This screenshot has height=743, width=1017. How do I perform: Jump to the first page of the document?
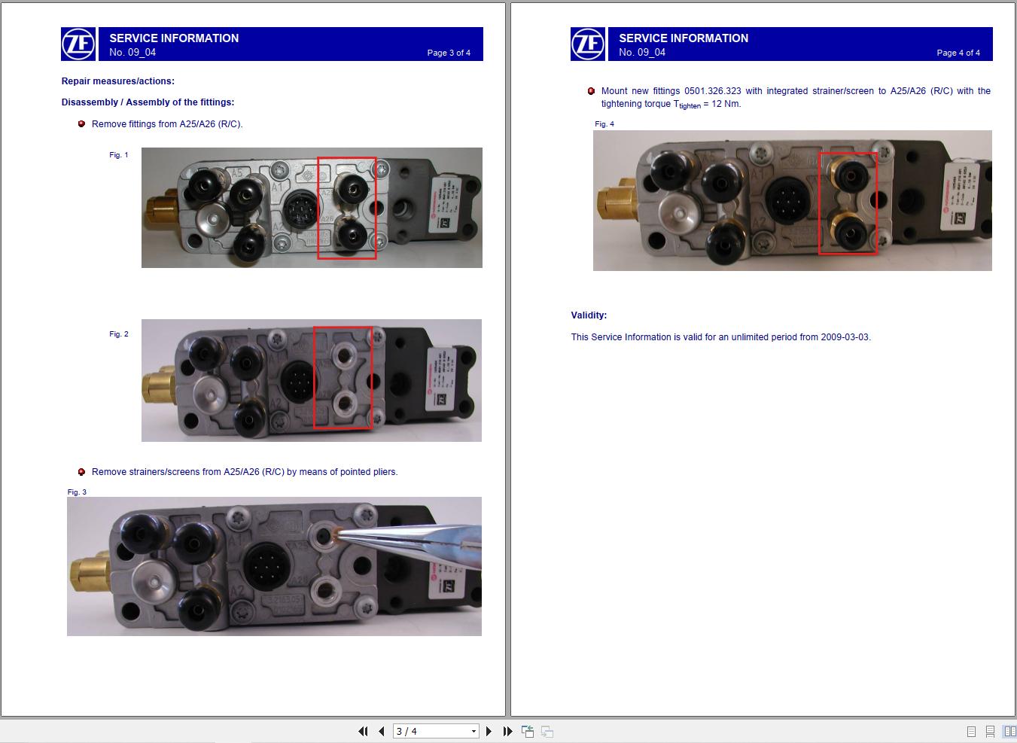363,731
